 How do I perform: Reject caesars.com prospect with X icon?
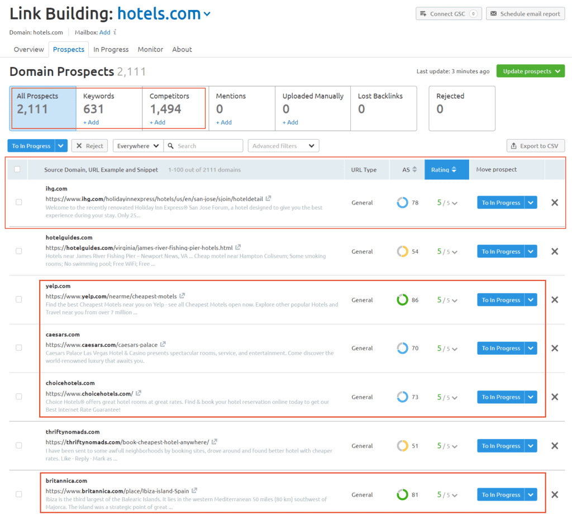(x=555, y=348)
